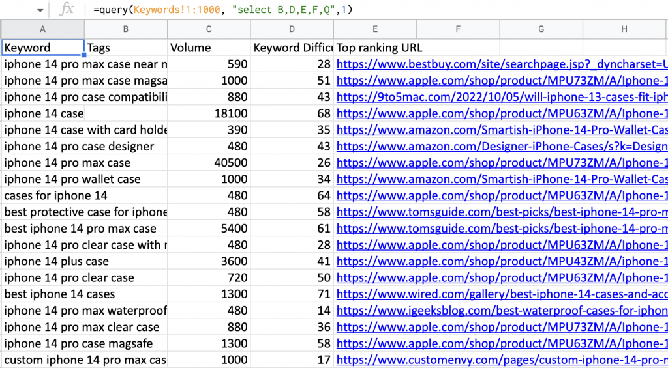Select column G header
Screen dimensions: 668x368
point(541,29)
